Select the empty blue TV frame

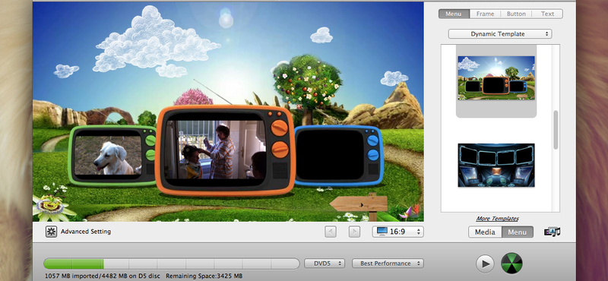[339, 156]
